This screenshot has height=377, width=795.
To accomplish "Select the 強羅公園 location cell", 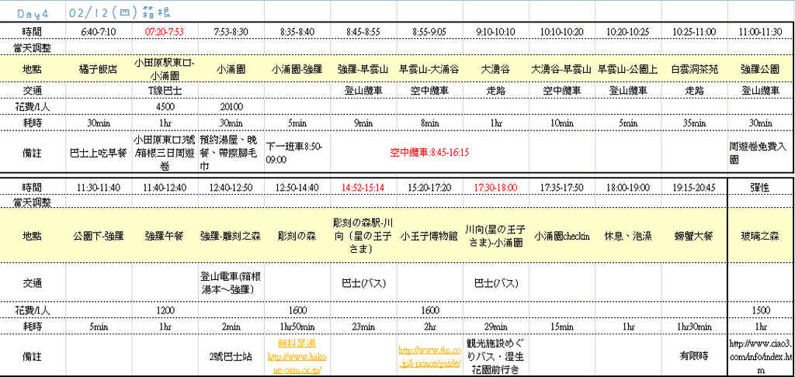I will [x=760, y=70].
